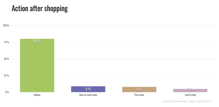
Task: Click the Action after shopping title
Action: 40,8
